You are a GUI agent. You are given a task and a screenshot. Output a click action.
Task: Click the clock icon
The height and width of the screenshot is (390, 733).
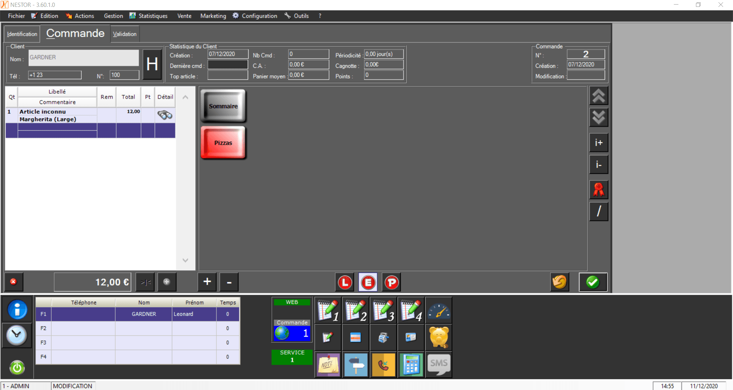click(17, 336)
